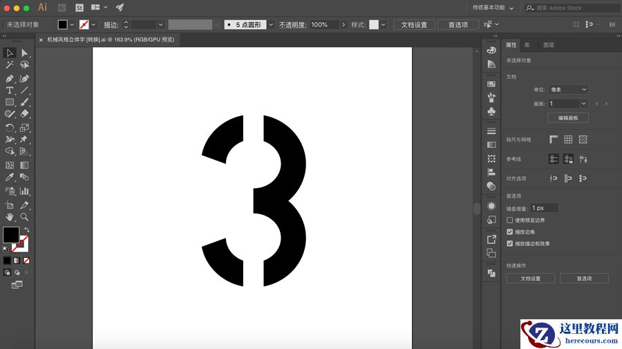Toggle third guides icon in 参考线
The height and width of the screenshot is (349, 622).
click(x=583, y=159)
